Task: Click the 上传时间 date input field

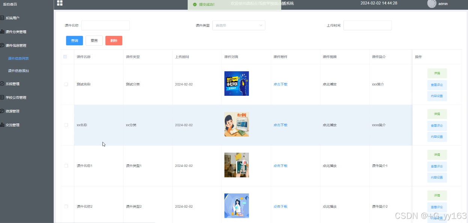Action: (367, 25)
